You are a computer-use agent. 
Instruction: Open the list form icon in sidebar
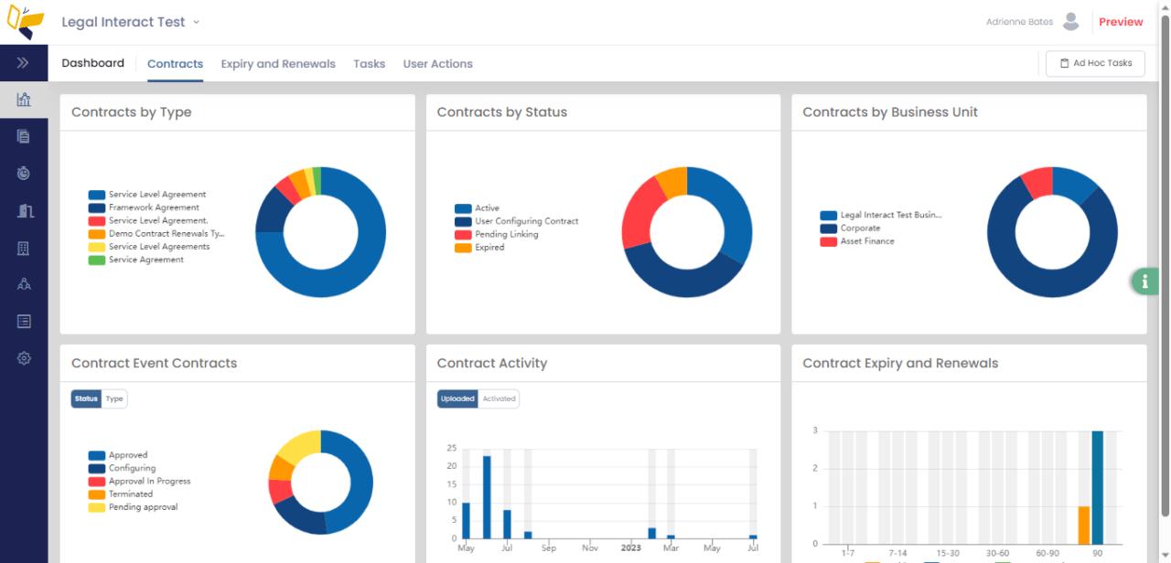click(24, 321)
